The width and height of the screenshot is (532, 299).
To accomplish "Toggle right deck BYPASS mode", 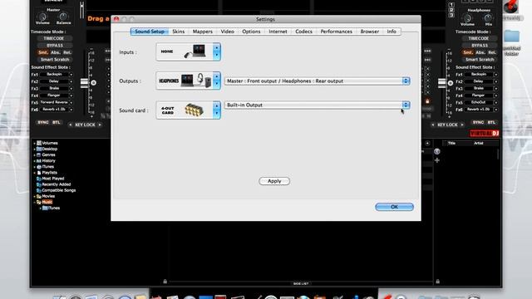I will coord(479,46).
